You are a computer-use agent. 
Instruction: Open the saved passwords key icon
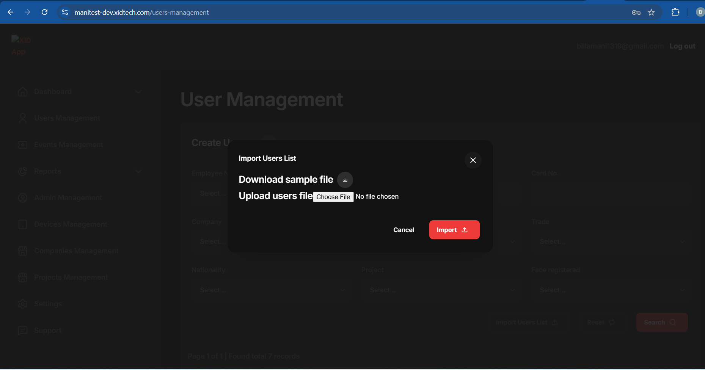[x=636, y=13]
